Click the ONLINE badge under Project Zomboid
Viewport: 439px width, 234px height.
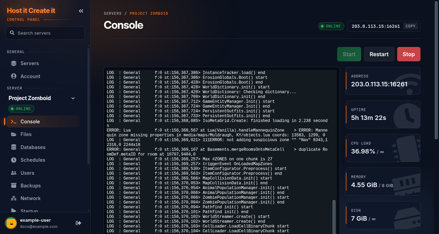point(21,109)
